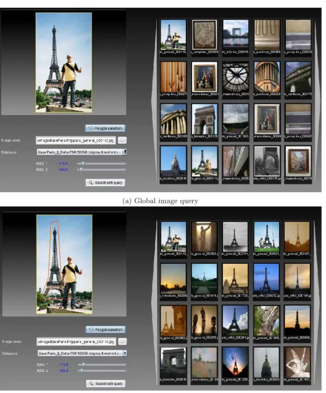Click browse button beside bottom image query field
The height and width of the screenshot is (393, 326).
122,341
